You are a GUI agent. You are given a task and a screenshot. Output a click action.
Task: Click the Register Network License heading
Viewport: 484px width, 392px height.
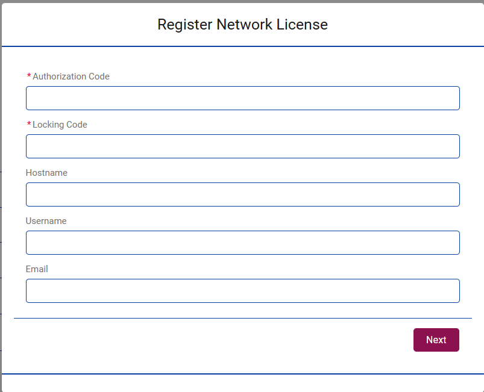(x=242, y=24)
